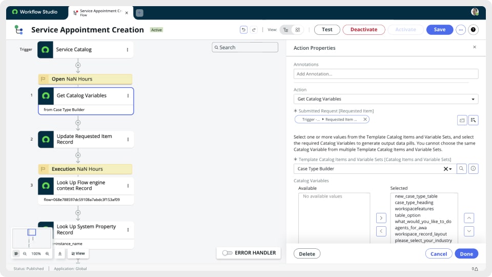Open the help question mark icon
Viewport: 492px width, 277px height.
(473, 30)
